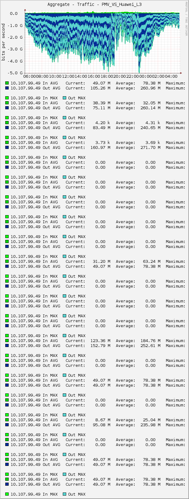Select the Average value 32.05 M
The height and width of the screenshot is (499, 189).
(x=152, y=103)
